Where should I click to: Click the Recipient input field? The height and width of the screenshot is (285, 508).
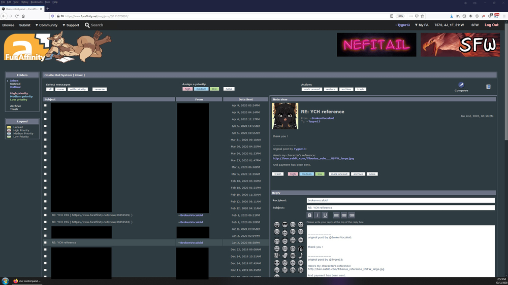click(400, 200)
